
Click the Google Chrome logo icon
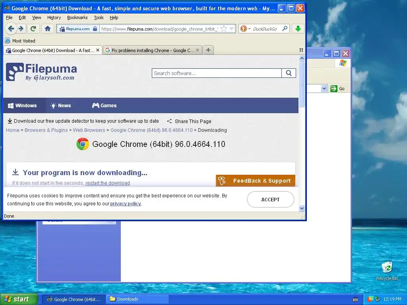coord(83,144)
